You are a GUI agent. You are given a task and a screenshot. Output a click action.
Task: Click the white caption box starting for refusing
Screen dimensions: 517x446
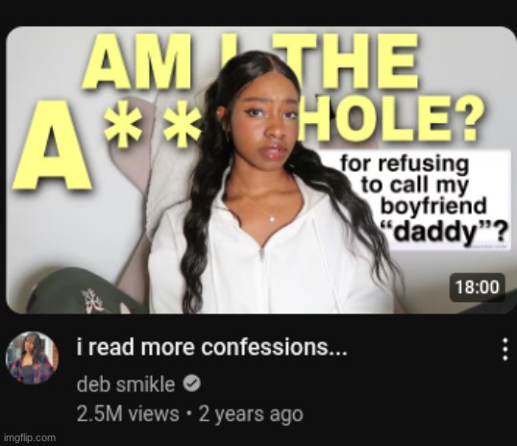[x=415, y=200]
